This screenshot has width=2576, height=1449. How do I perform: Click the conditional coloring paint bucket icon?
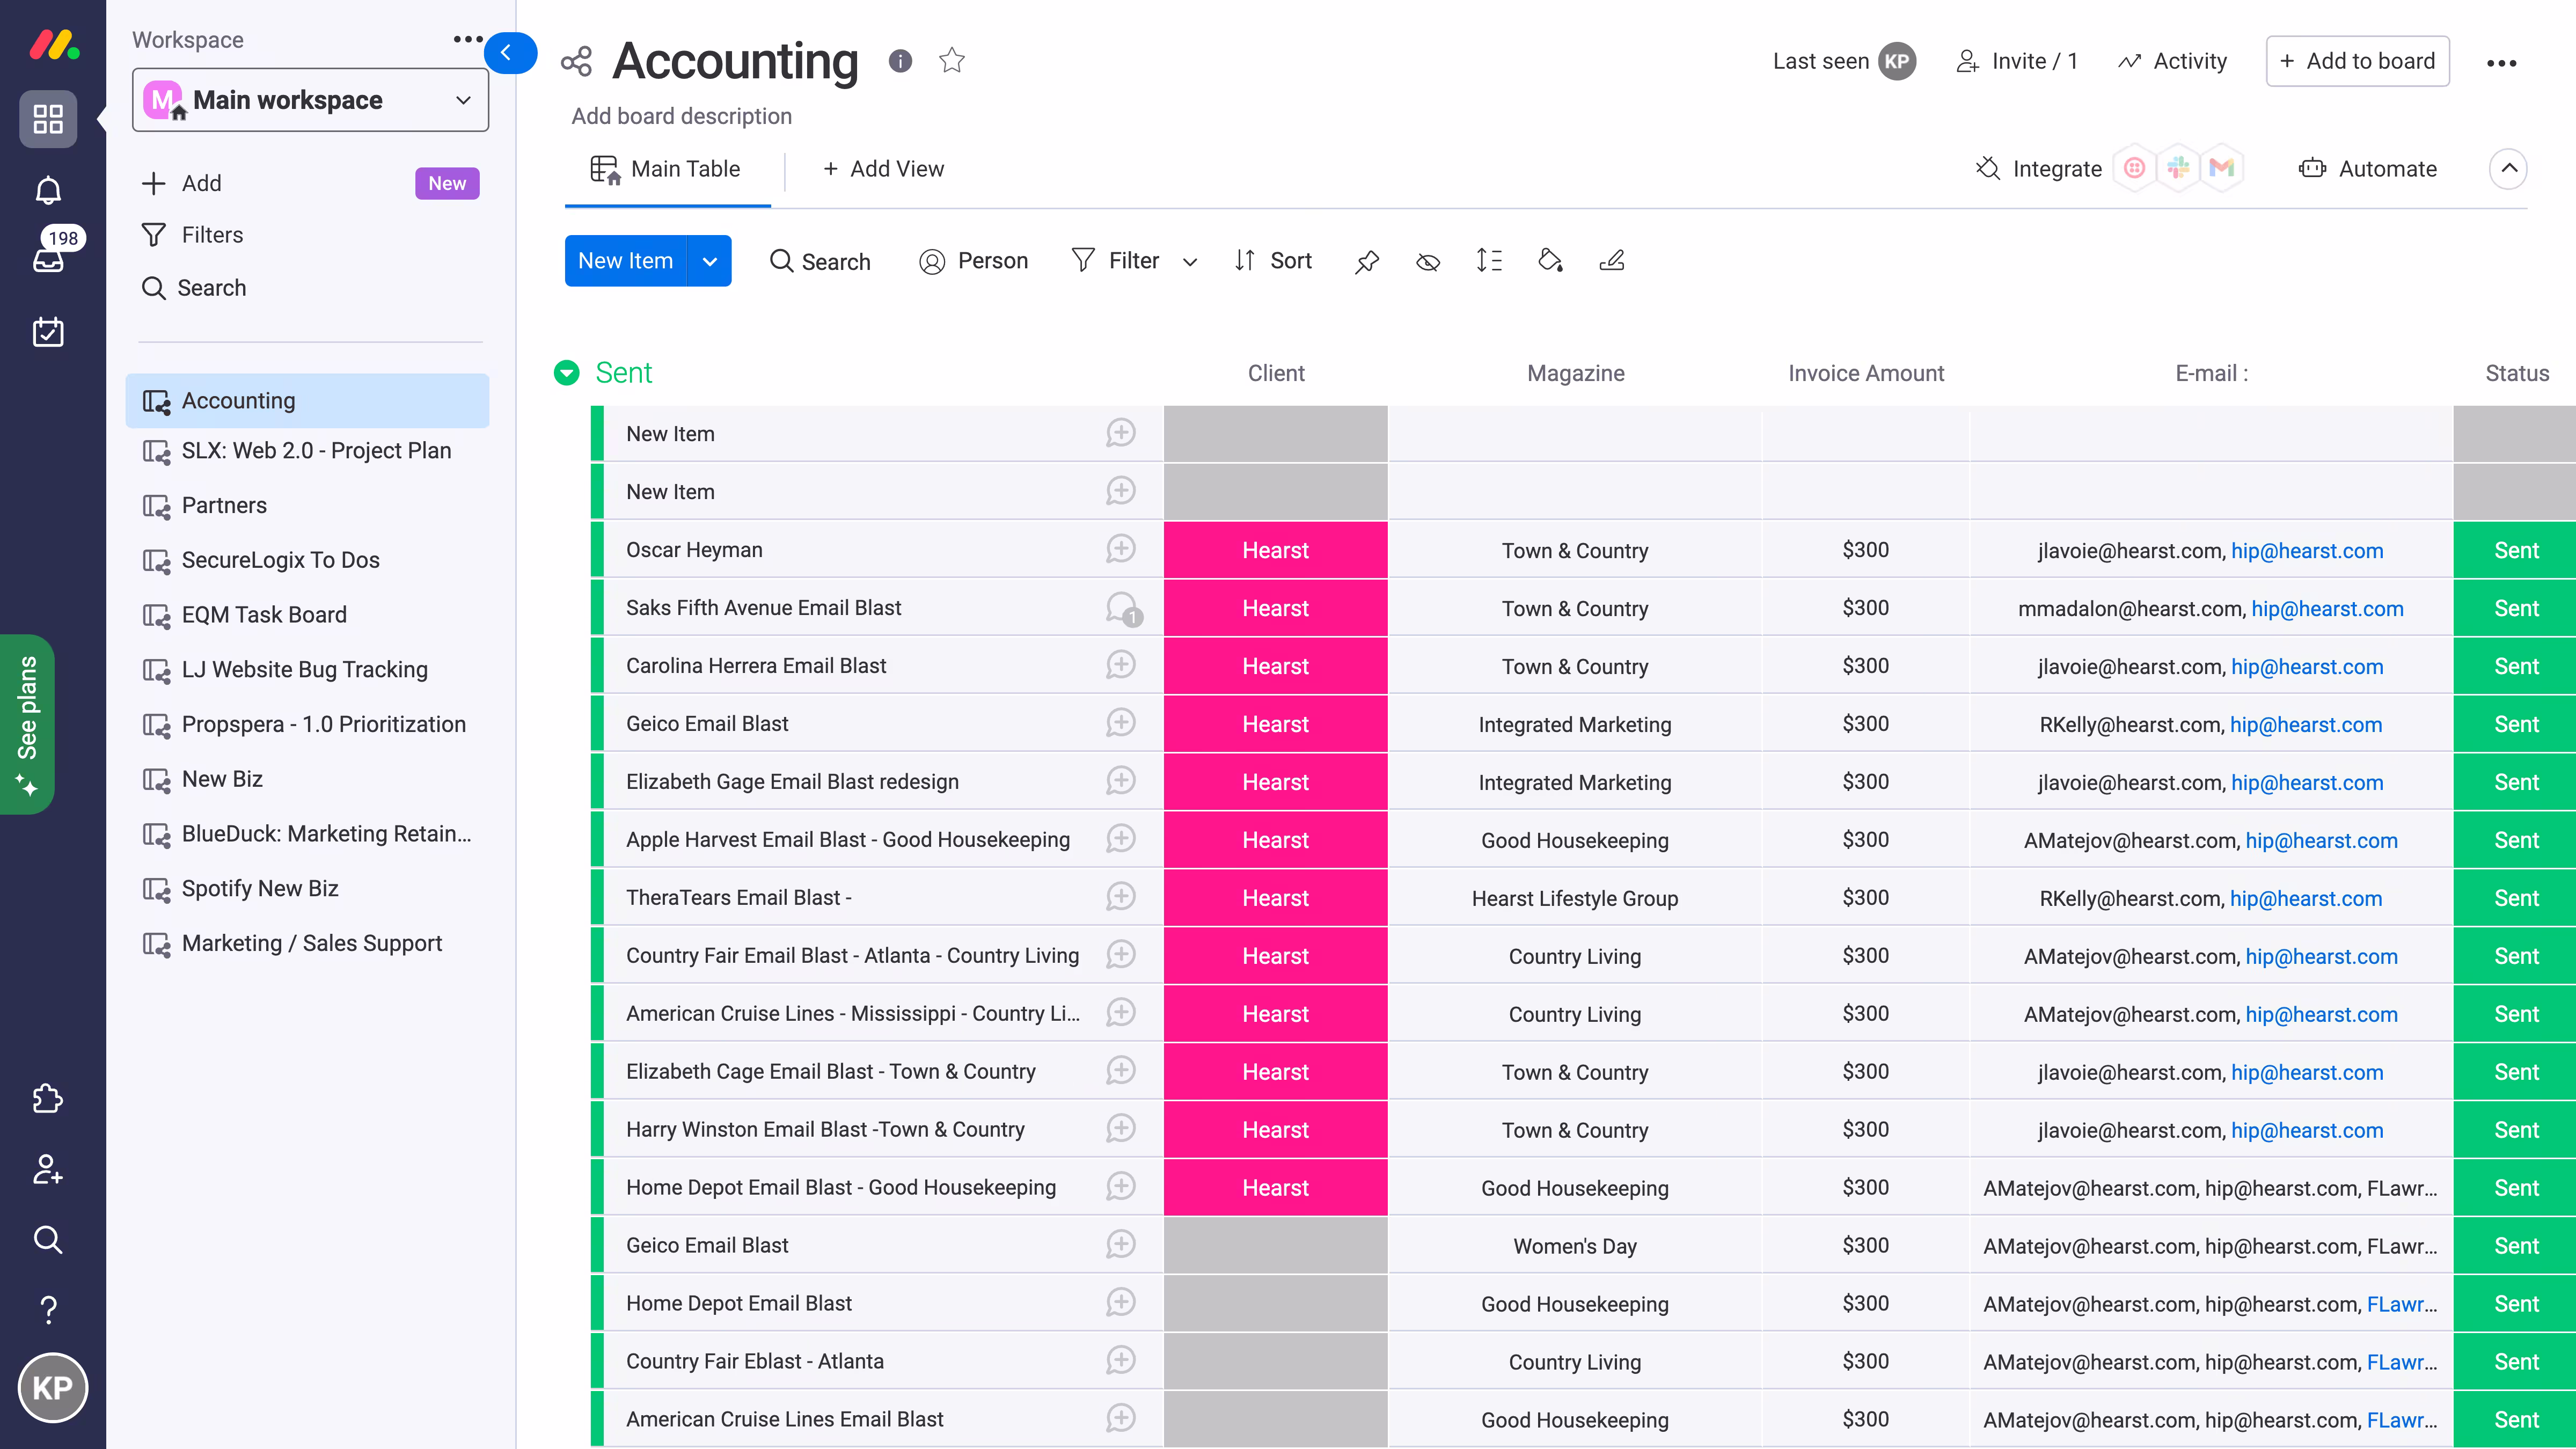point(1550,261)
